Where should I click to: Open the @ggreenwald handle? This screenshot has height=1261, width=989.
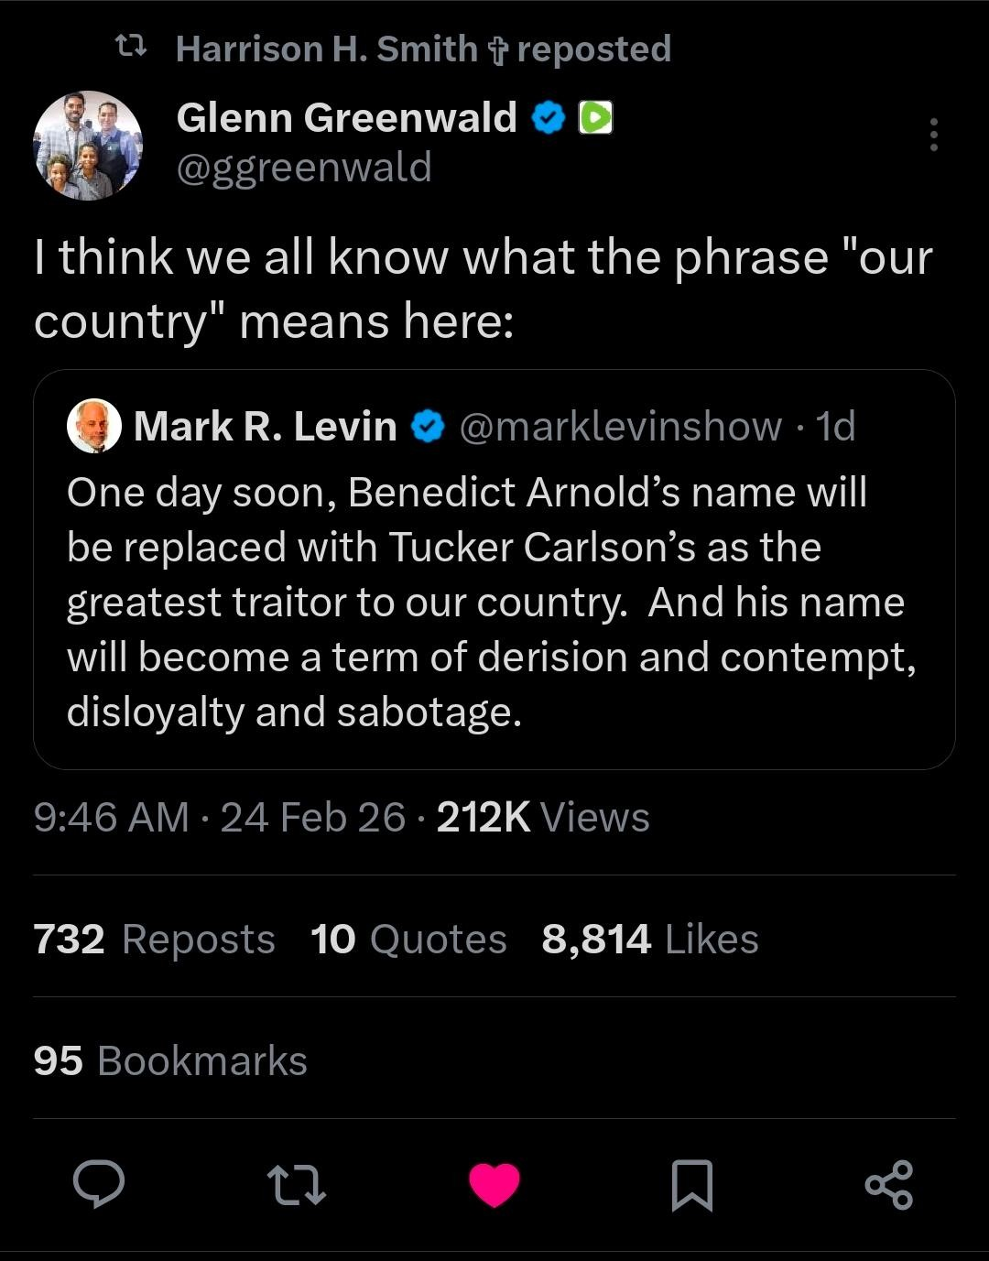point(303,168)
